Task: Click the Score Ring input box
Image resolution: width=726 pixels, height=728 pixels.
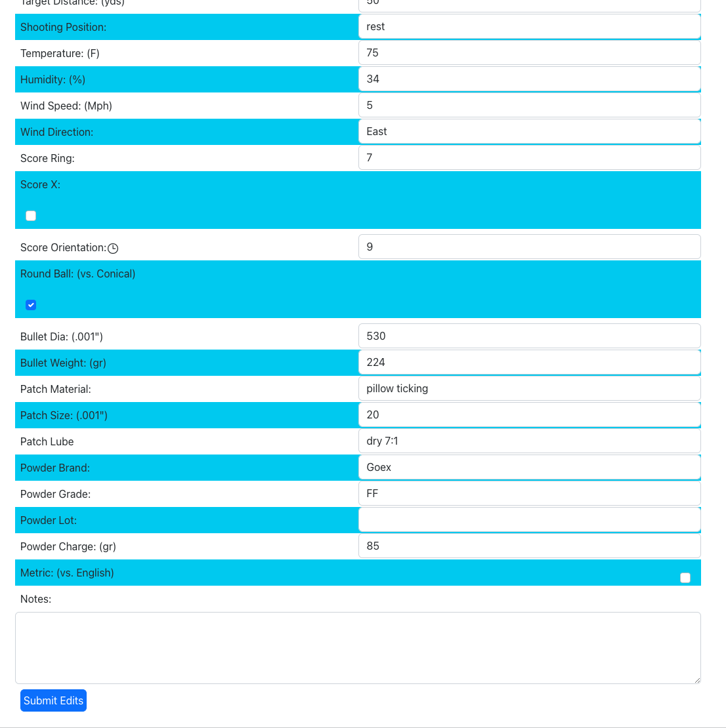Action: pyautogui.click(x=529, y=158)
